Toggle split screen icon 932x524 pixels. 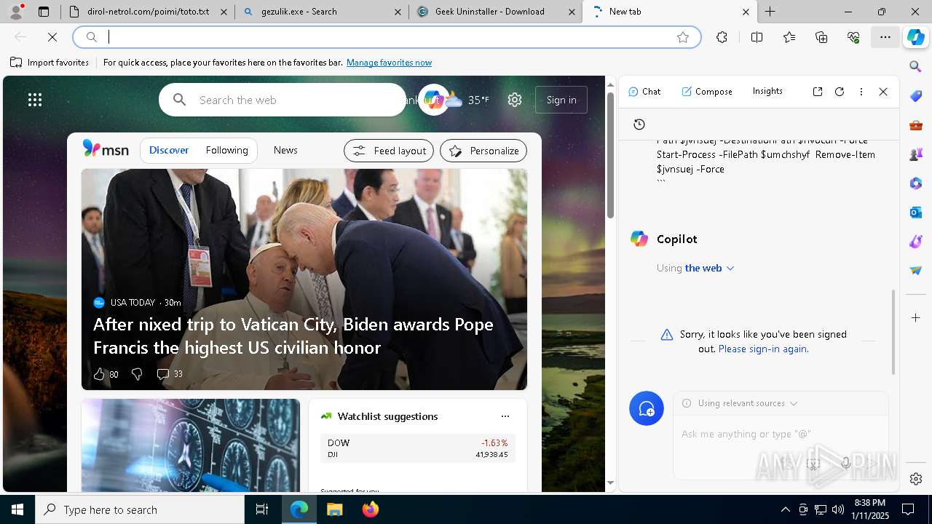pyautogui.click(x=757, y=37)
